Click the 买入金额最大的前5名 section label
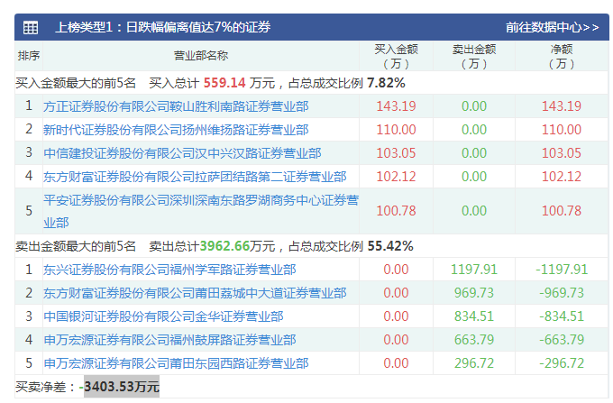The image size is (613, 403). (76, 83)
